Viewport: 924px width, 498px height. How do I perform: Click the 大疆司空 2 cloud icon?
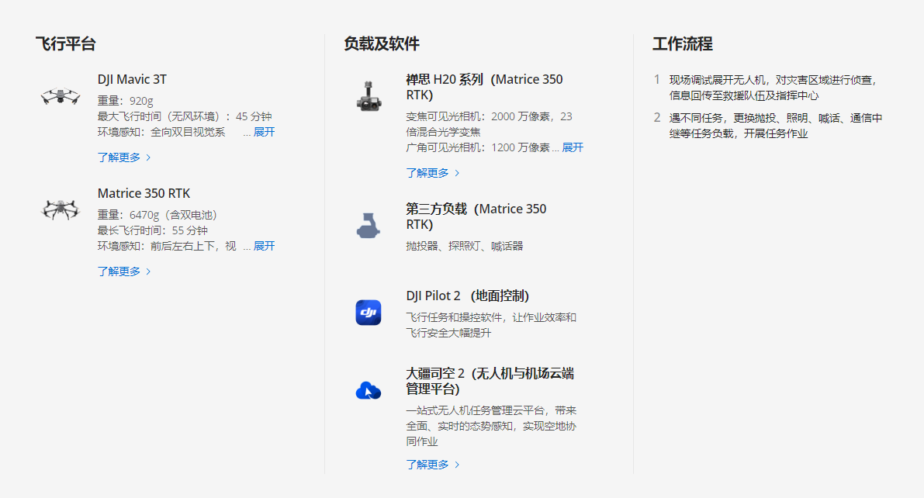pos(369,390)
